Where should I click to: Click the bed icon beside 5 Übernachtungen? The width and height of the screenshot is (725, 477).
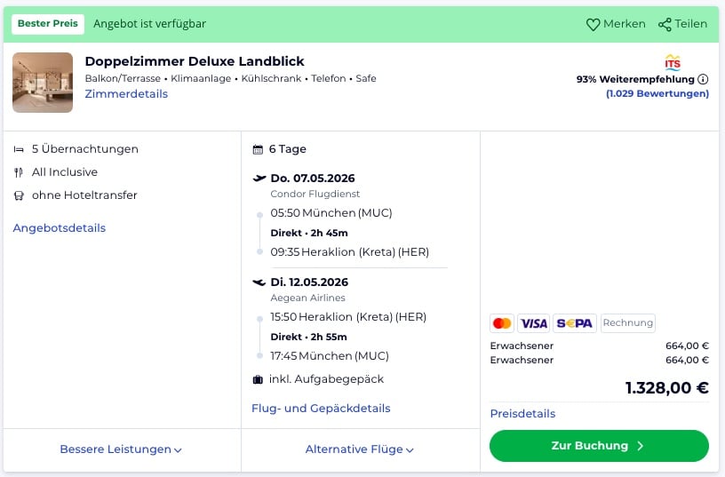coord(19,149)
